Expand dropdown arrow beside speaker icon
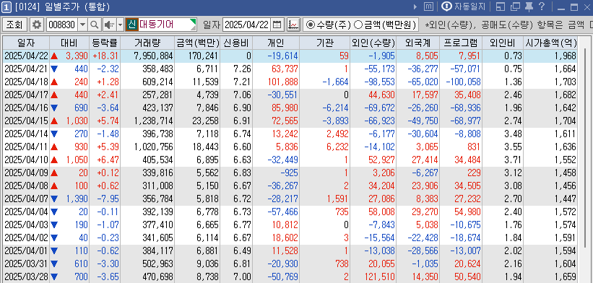Image resolution: width=593 pixels, height=283 pixels. point(121,25)
